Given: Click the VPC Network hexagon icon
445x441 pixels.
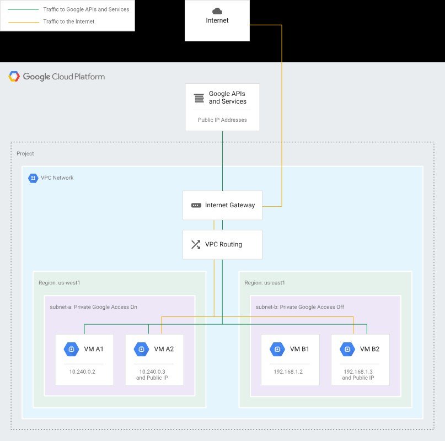Looking at the screenshot, I should click(33, 178).
